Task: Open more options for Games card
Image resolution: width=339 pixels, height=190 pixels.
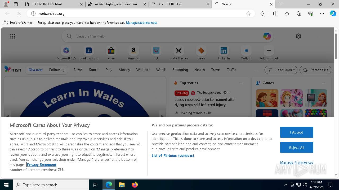Action: coord(323,83)
